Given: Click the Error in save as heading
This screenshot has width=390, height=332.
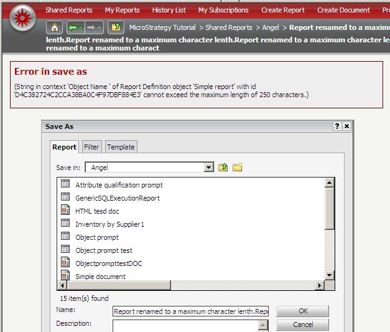Looking at the screenshot, I should pos(50,72).
